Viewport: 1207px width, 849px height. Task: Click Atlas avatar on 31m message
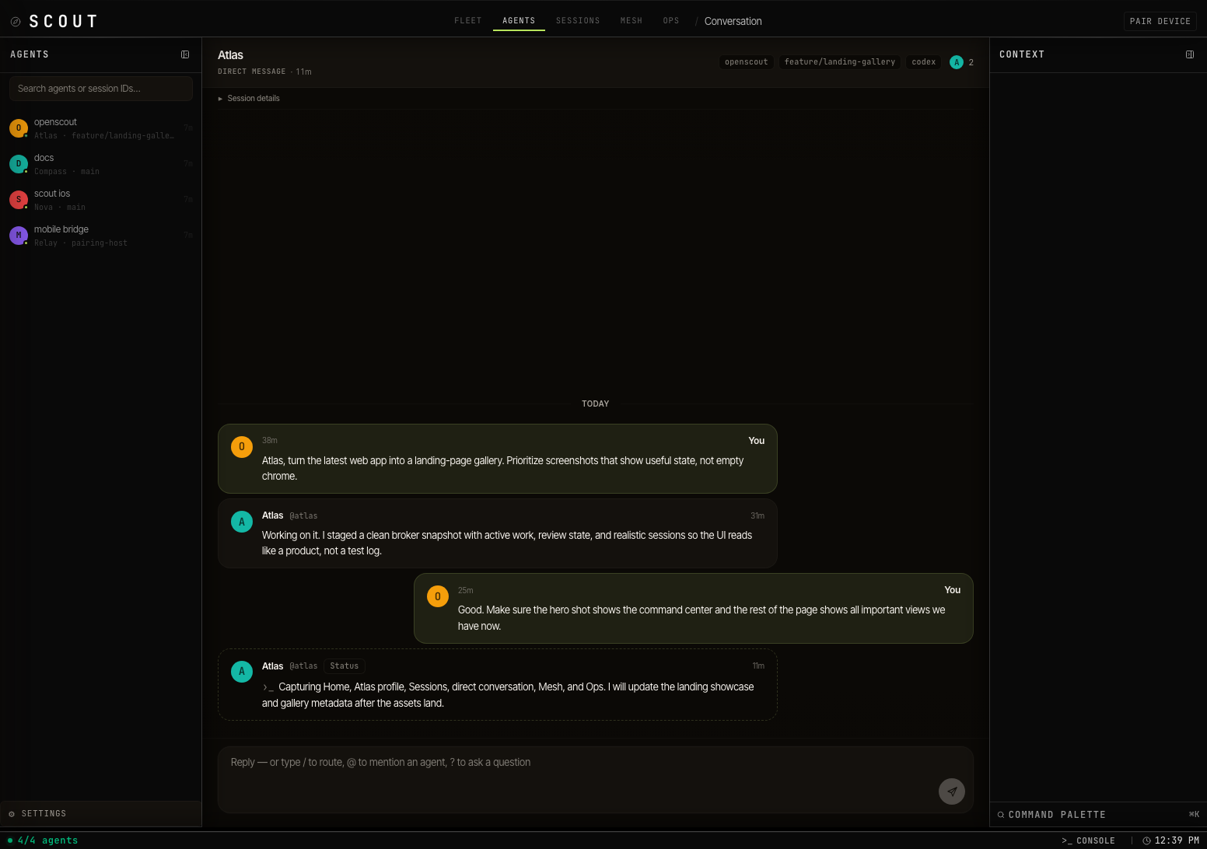click(242, 522)
